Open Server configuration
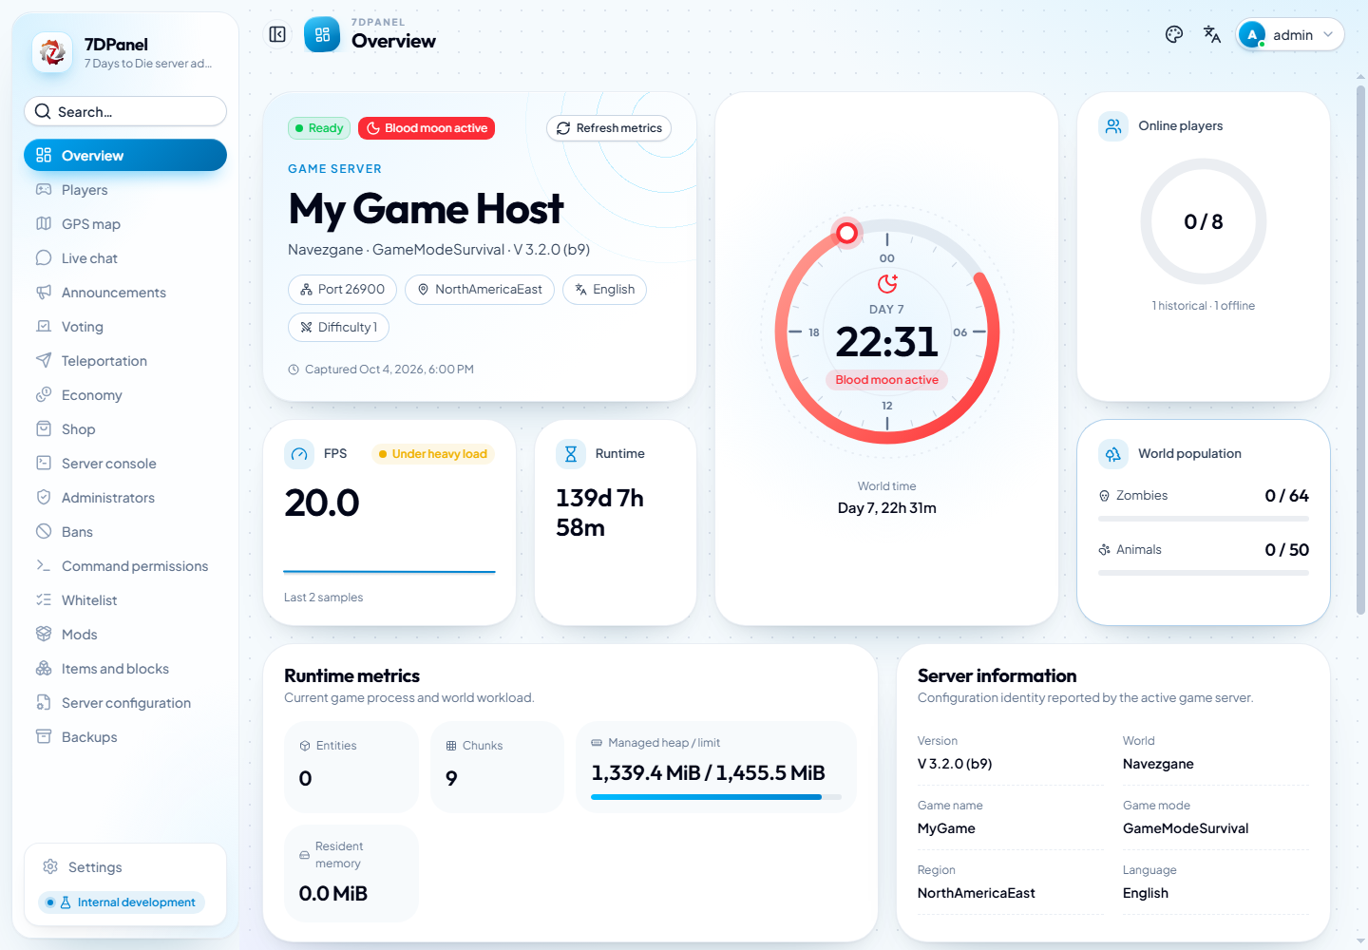This screenshot has width=1368, height=950. point(125,703)
